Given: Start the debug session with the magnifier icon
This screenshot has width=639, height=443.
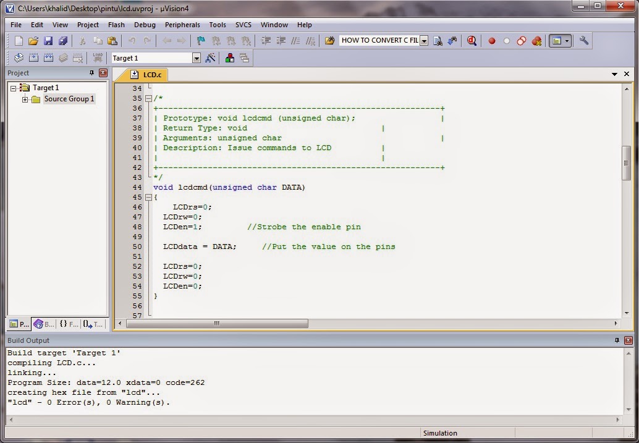Looking at the screenshot, I should click(472, 41).
